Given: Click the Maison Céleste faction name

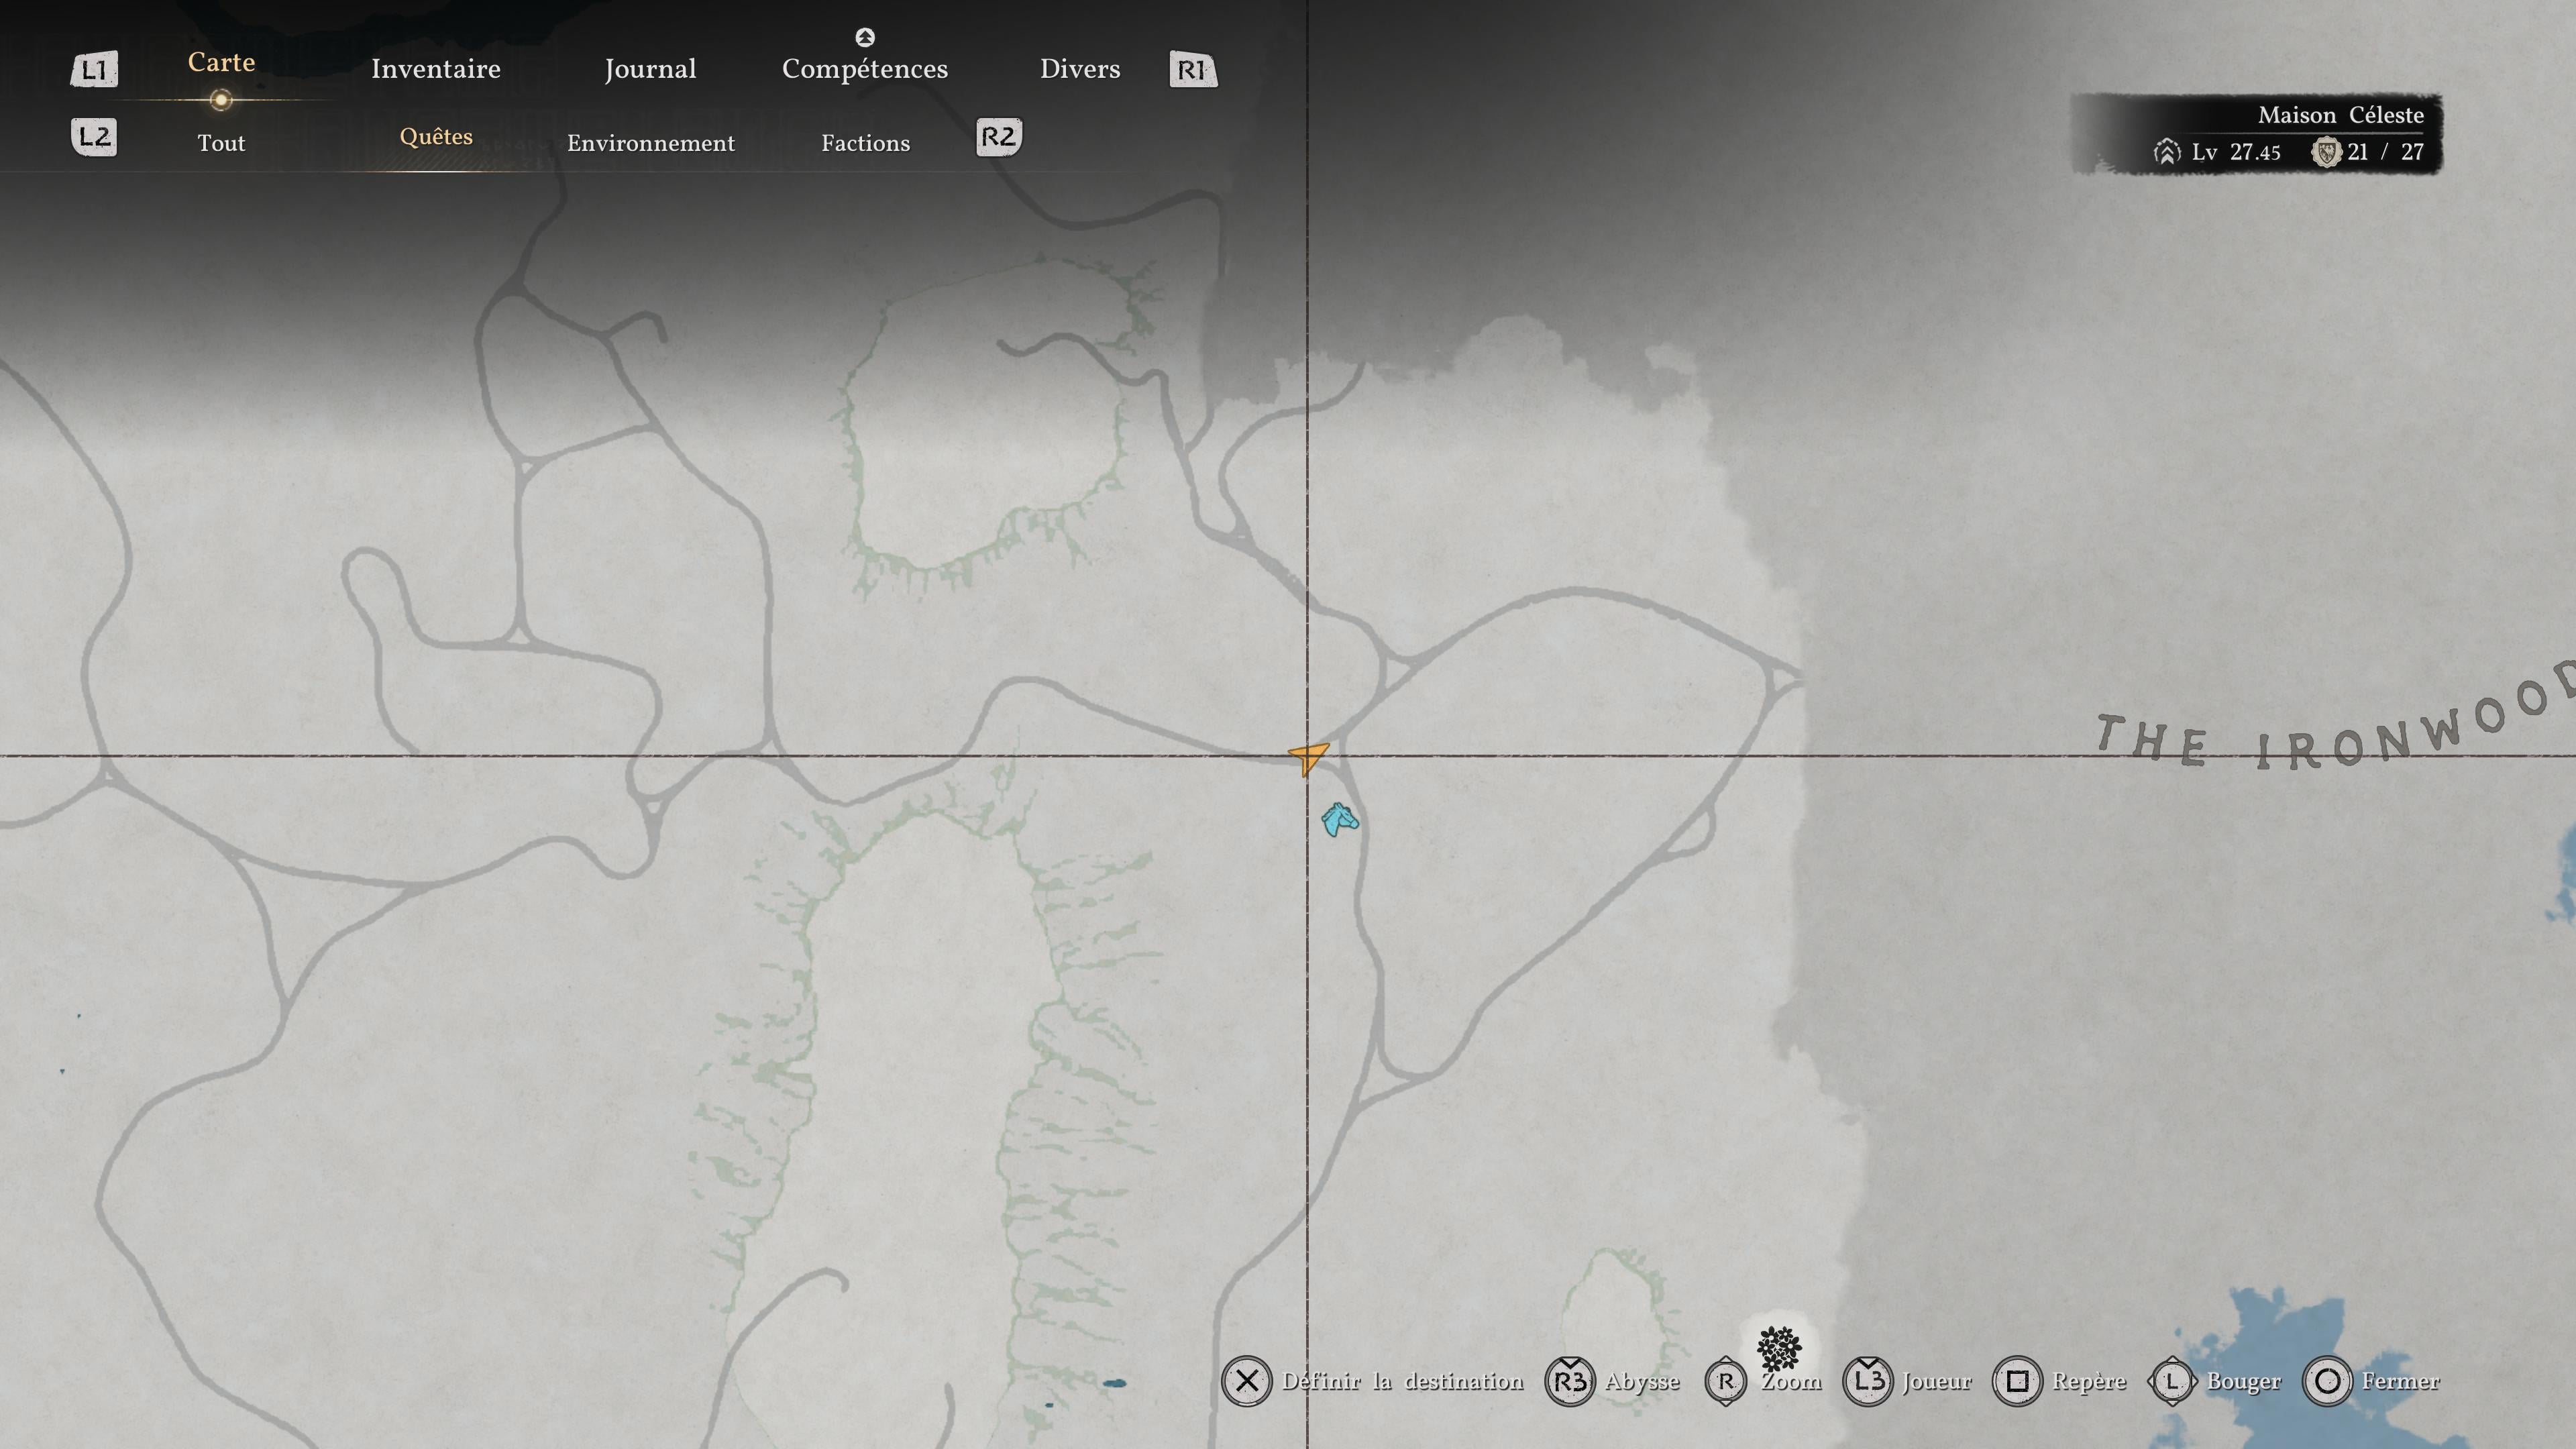Looking at the screenshot, I should (2341, 115).
